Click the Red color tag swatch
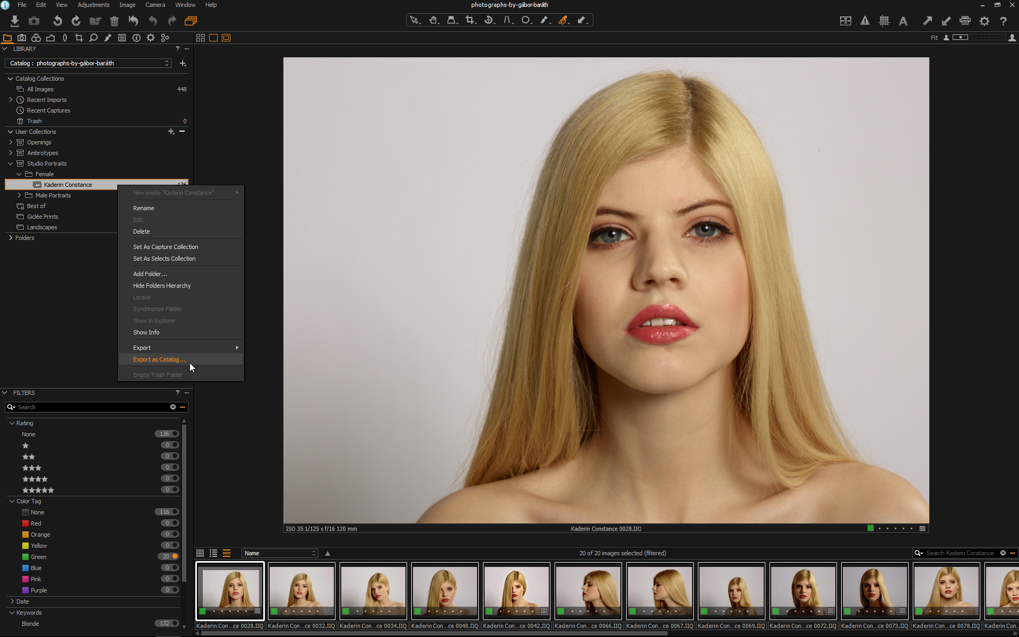The image size is (1019, 637). coord(25,523)
